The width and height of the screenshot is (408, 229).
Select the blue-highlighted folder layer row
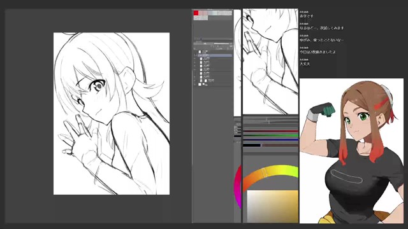click(215, 55)
